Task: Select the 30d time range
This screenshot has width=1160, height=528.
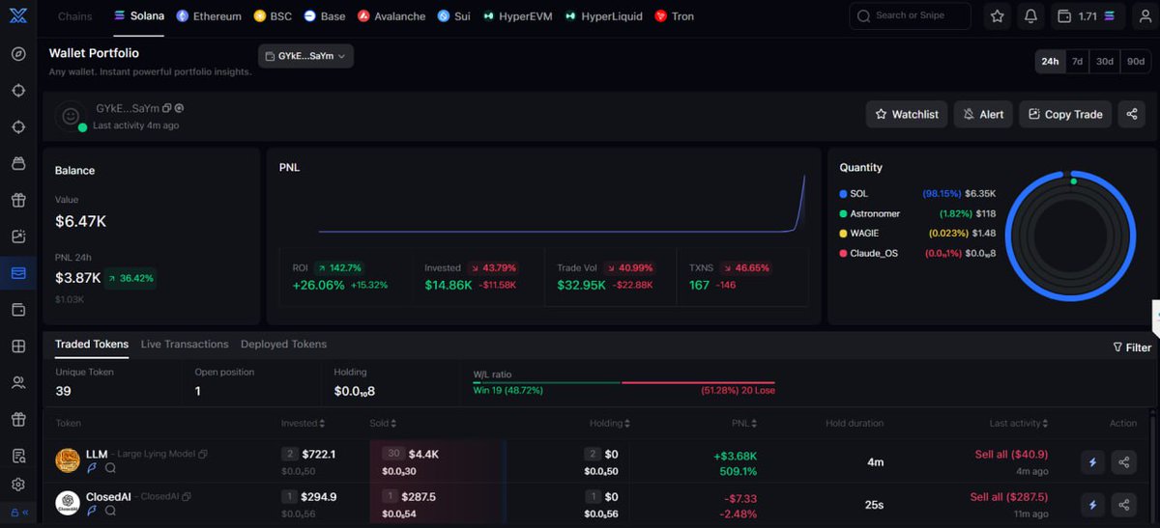Action: pos(1105,61)
